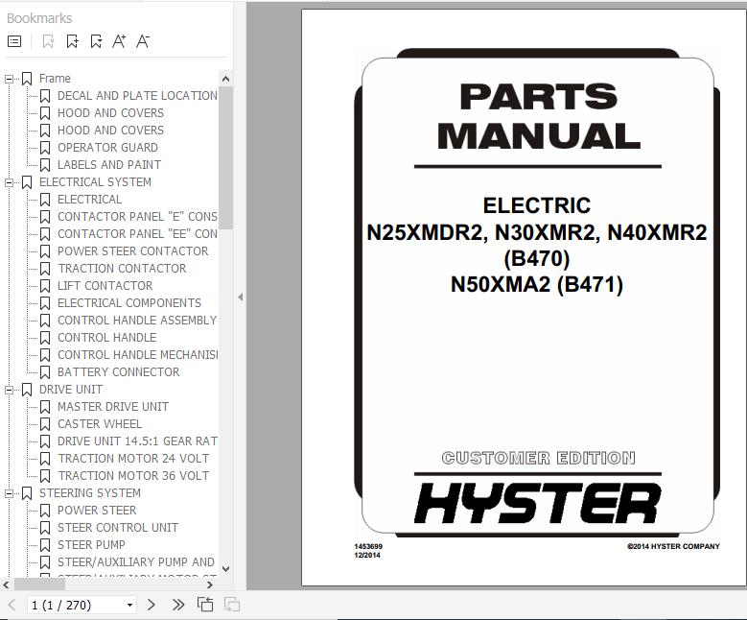747x620 pixels.
Task: Open CONTACTOR PANEL "EE" bookmark
Action: [x=137, y=233]
